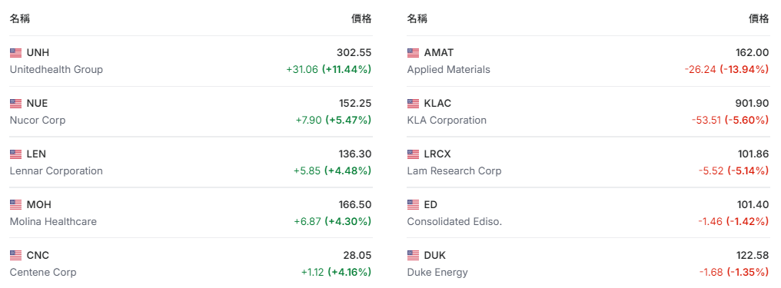Click the US flag icon beside MOH
Viewport: 781px width, 288px height.
coord(16,204)
